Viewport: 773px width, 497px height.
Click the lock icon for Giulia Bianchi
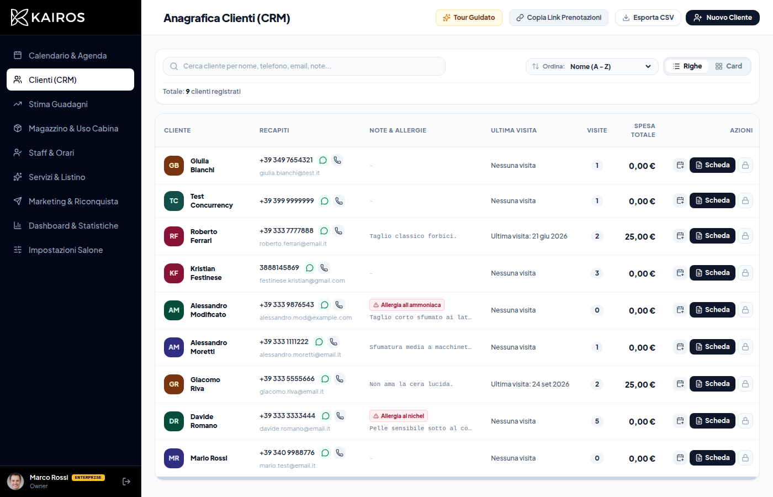pos(745,165)
